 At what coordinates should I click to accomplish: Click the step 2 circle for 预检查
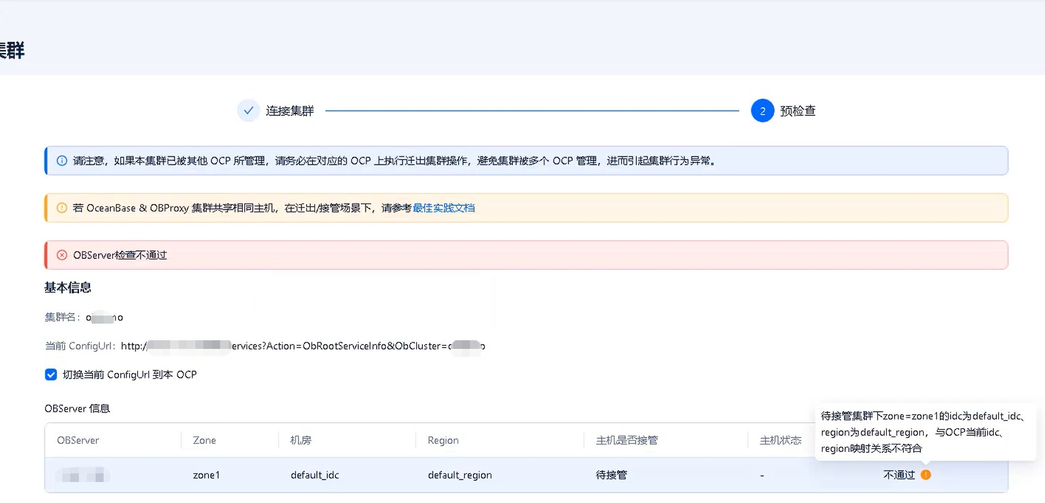pos(762,111)
